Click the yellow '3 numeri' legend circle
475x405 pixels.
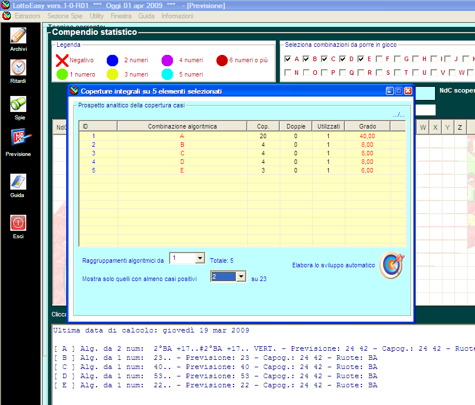(112, 74)
